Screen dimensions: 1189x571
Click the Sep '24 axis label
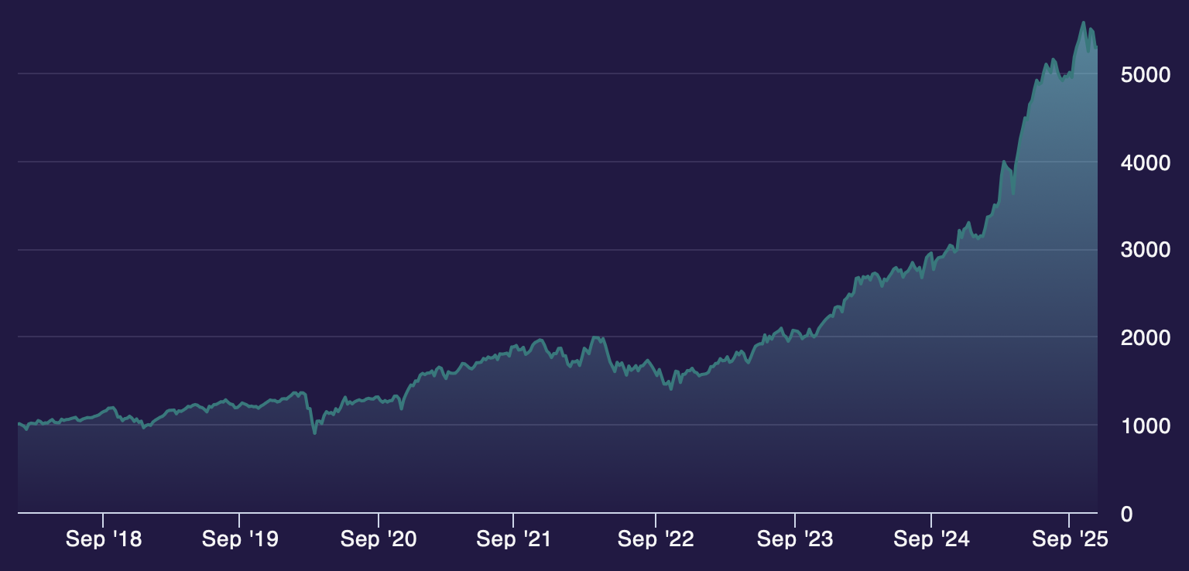point(931,539)
